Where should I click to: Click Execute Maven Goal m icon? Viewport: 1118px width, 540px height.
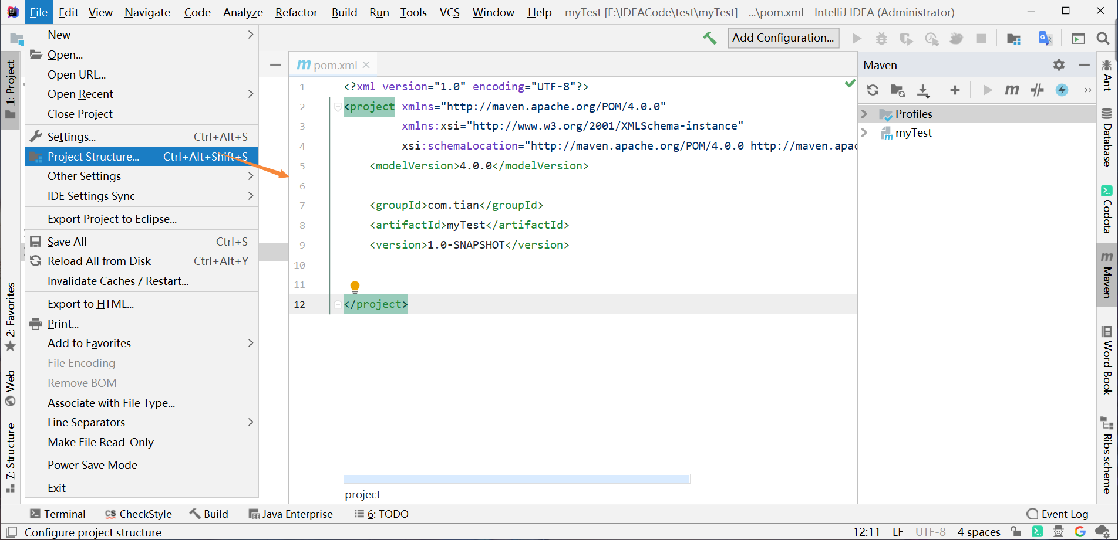coord(1012,90)
